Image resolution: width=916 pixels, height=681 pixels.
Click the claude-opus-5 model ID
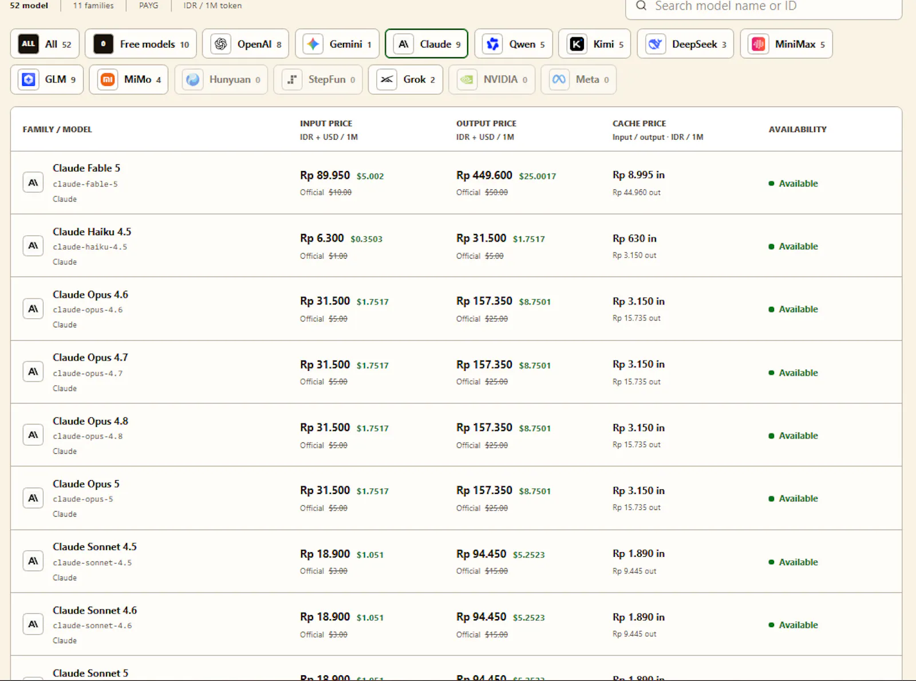point(83,499)
